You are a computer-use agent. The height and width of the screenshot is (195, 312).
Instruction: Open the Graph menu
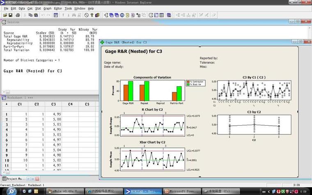(x=47, y=9)
